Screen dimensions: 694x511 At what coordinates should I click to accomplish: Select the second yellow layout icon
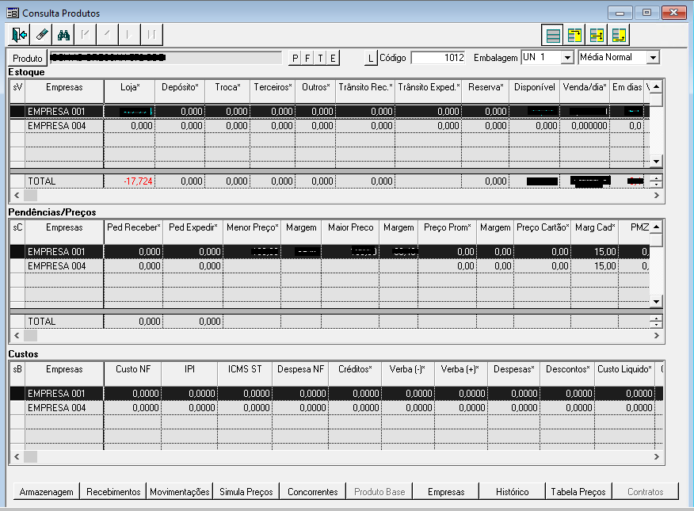(x=574, y=36)
